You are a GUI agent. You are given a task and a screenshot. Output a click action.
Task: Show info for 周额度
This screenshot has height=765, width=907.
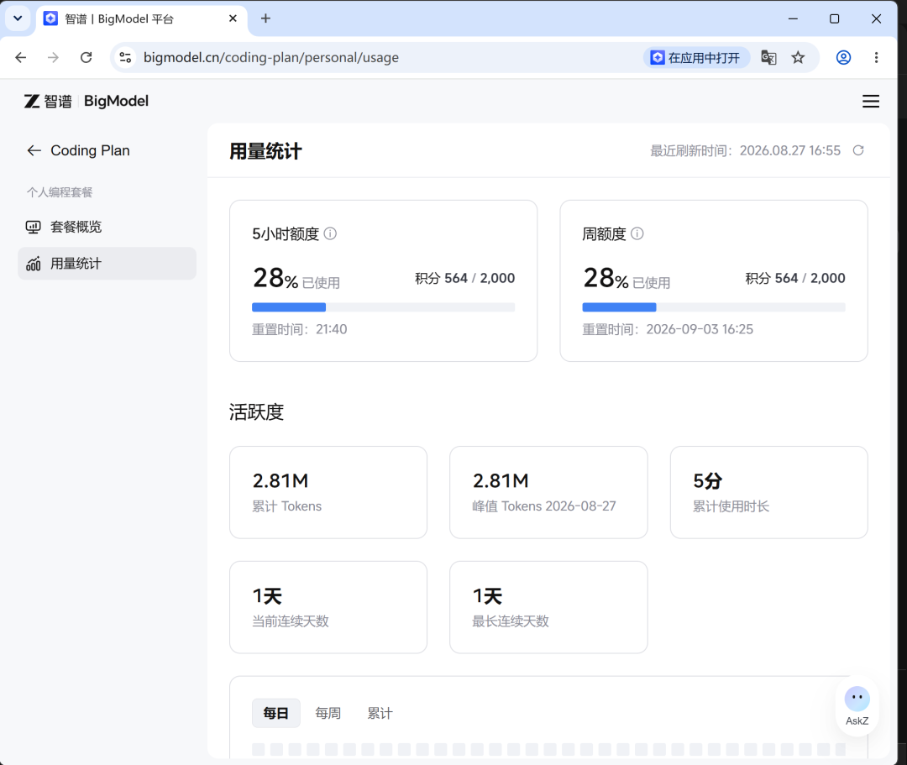[637, 233]
